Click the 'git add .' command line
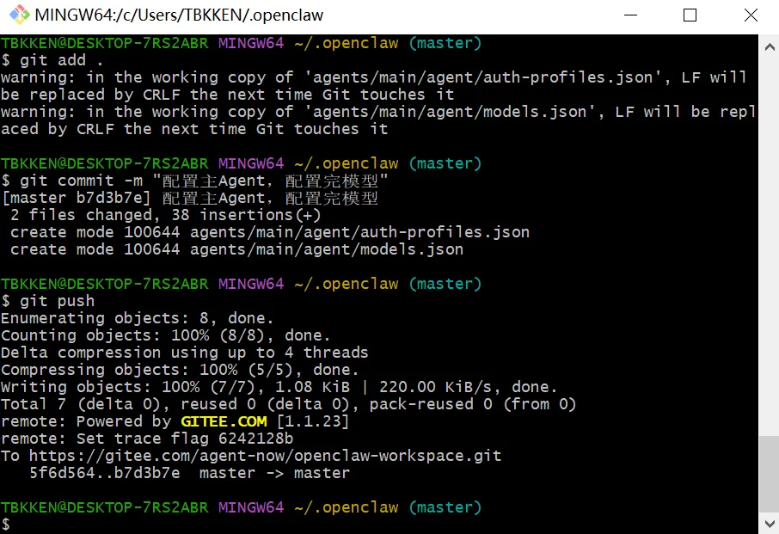This screenshot has width=779, height=534. pyautogui.click(x=52, y=60)
